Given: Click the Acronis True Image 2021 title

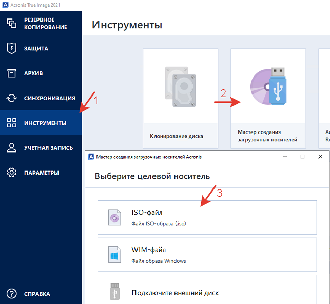Looking at the screenshot, I should coord(35,5).
